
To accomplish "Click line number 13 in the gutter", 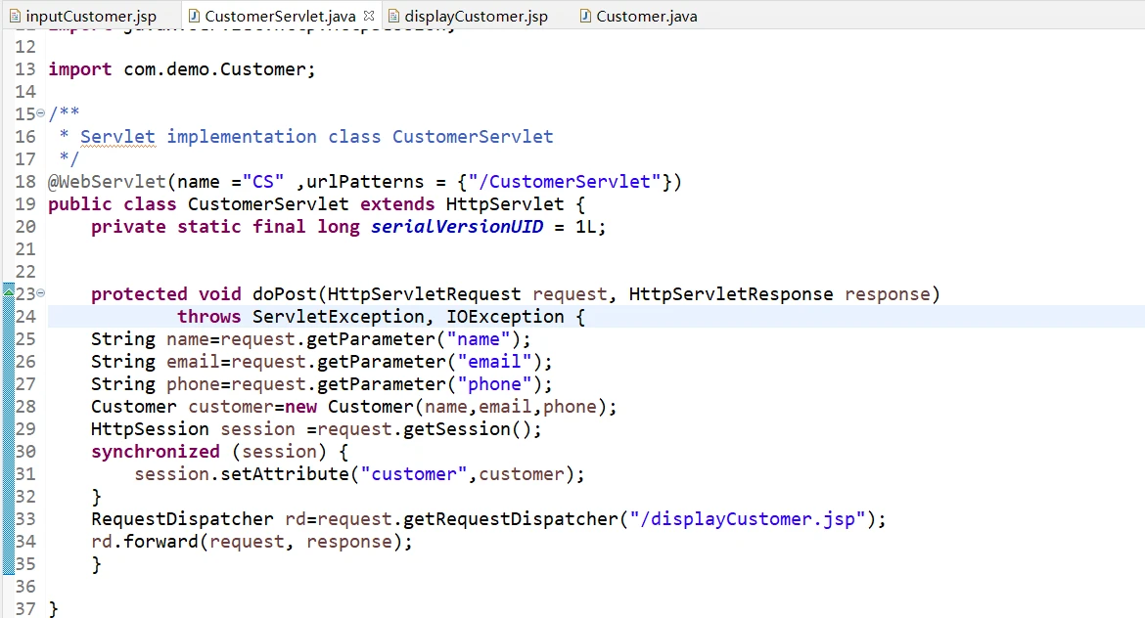I will tap(24, 69).
